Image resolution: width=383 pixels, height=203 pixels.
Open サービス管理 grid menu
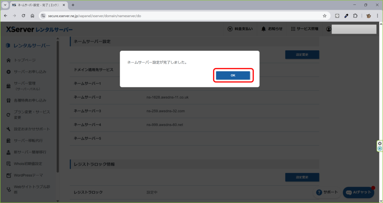pos(293,29)
